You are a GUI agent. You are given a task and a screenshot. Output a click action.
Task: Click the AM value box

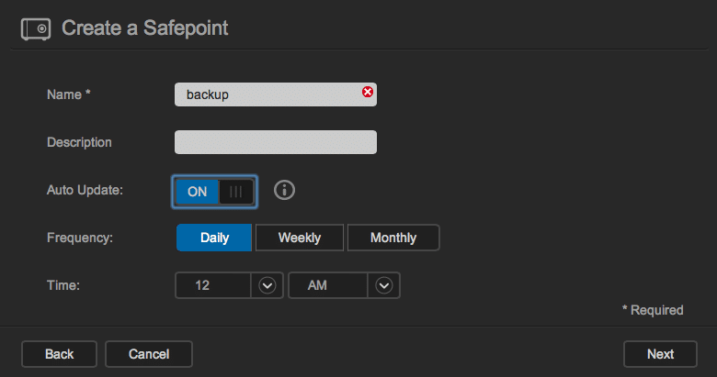[328, 285]
